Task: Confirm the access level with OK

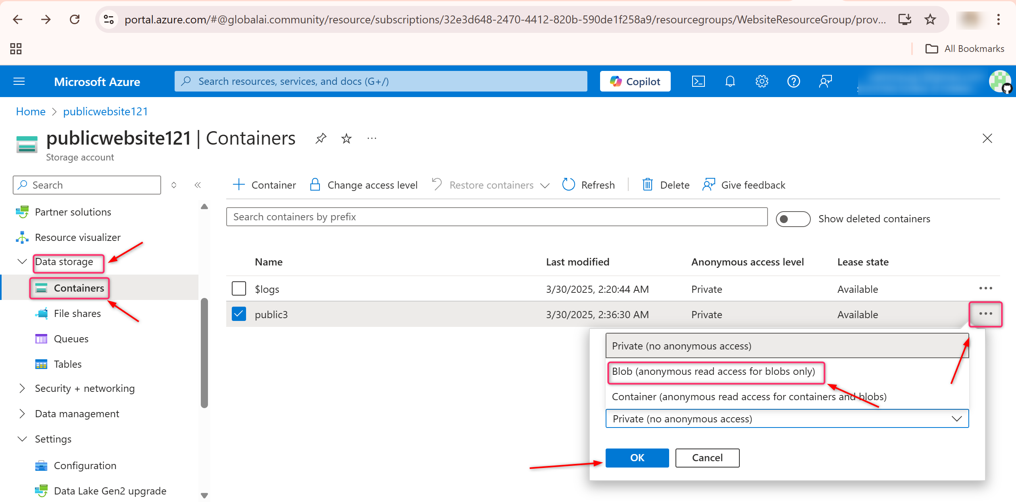Action: pos(637,458)
